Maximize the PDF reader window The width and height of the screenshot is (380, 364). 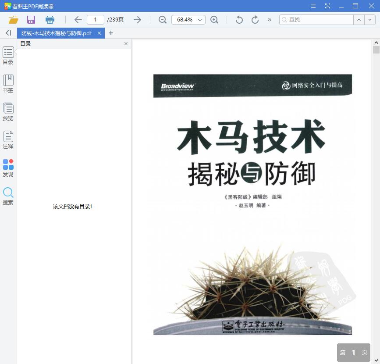pyautogui.click(x=355, y=6)
